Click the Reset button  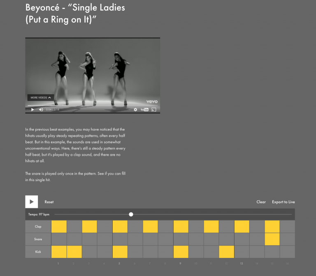49,202
